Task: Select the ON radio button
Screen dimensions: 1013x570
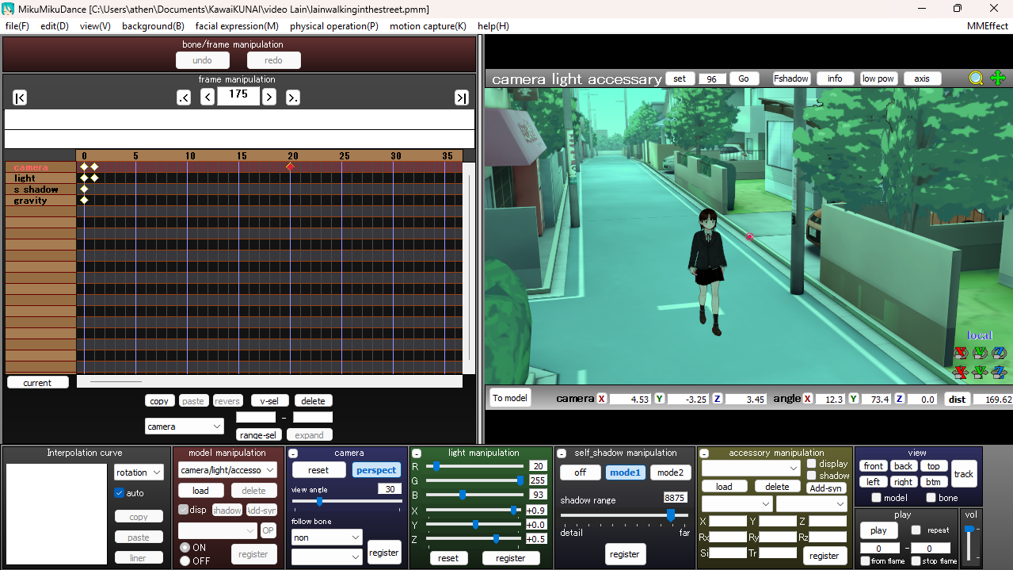Action: (x=185, y=547)
